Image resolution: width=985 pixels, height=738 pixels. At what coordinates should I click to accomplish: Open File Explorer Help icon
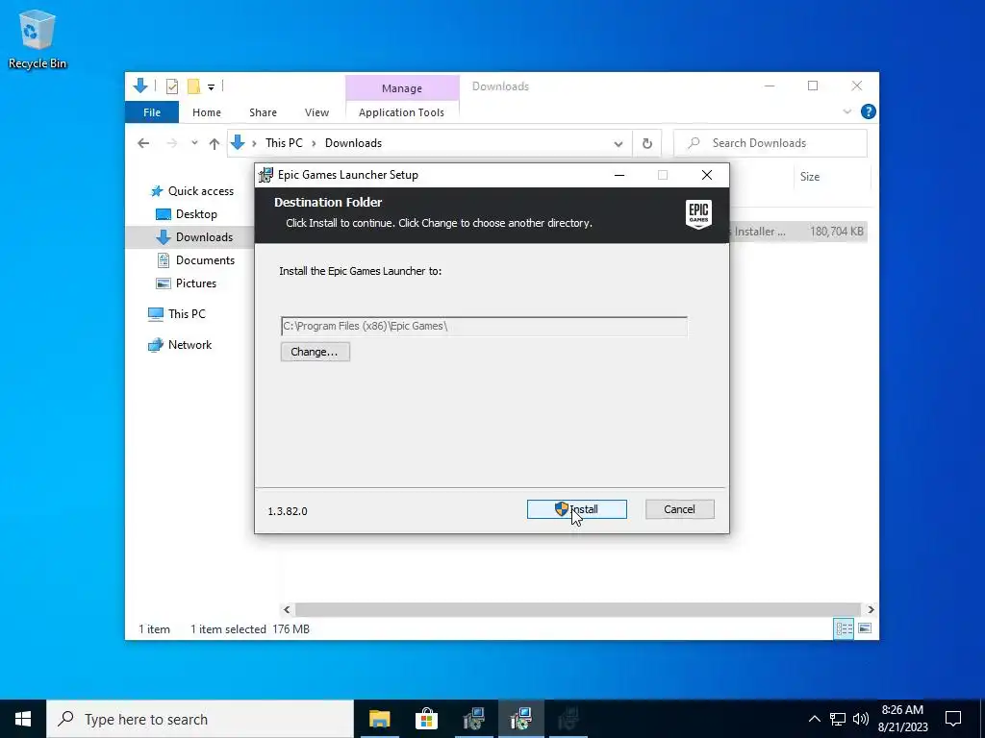pos(869,111)
